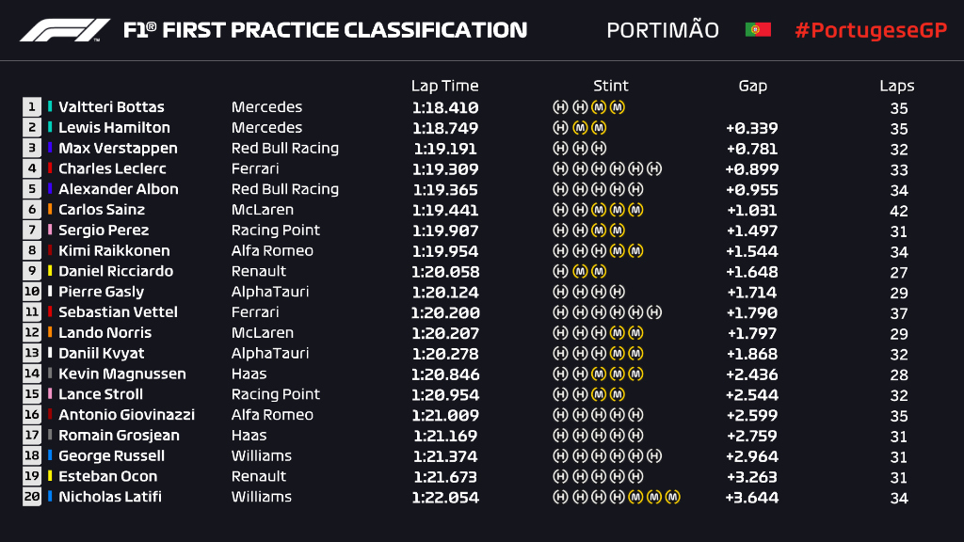Select the Laps column header
Screen dimensions: 964x542
click(897, 86)
